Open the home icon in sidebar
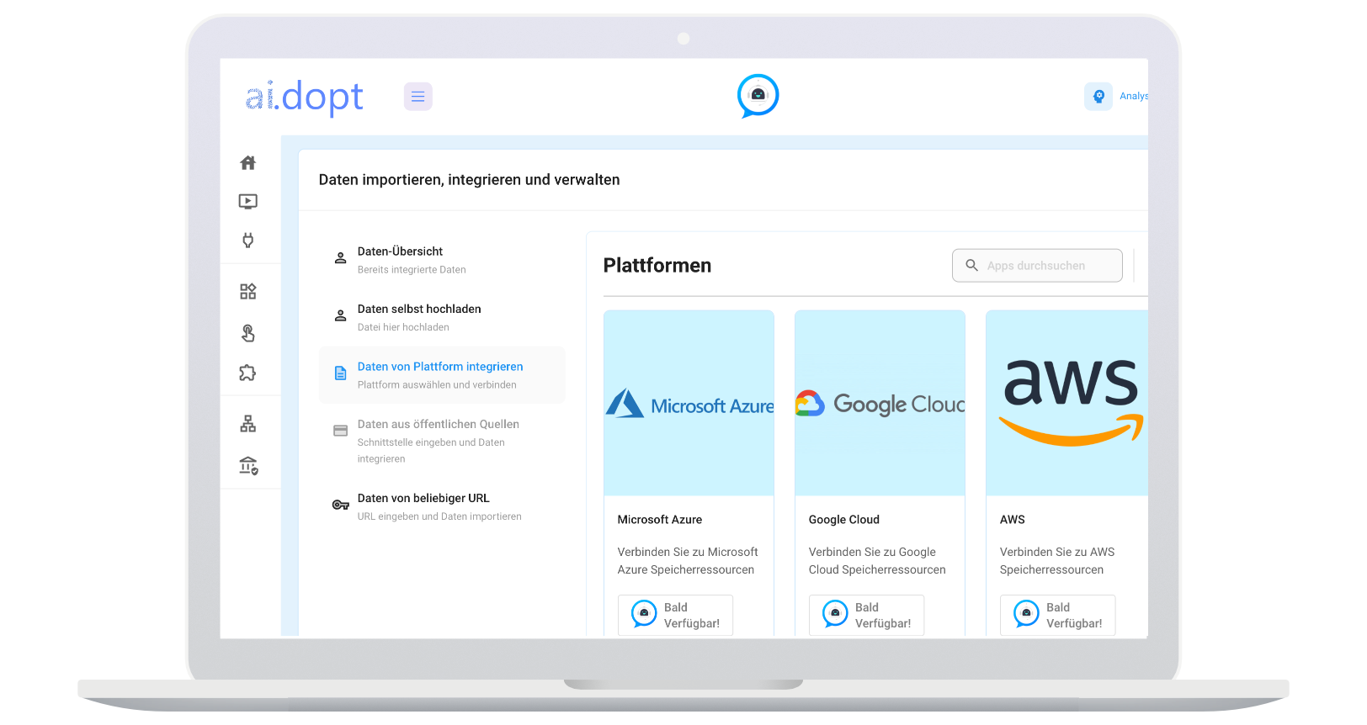 [x=247, y=163]
